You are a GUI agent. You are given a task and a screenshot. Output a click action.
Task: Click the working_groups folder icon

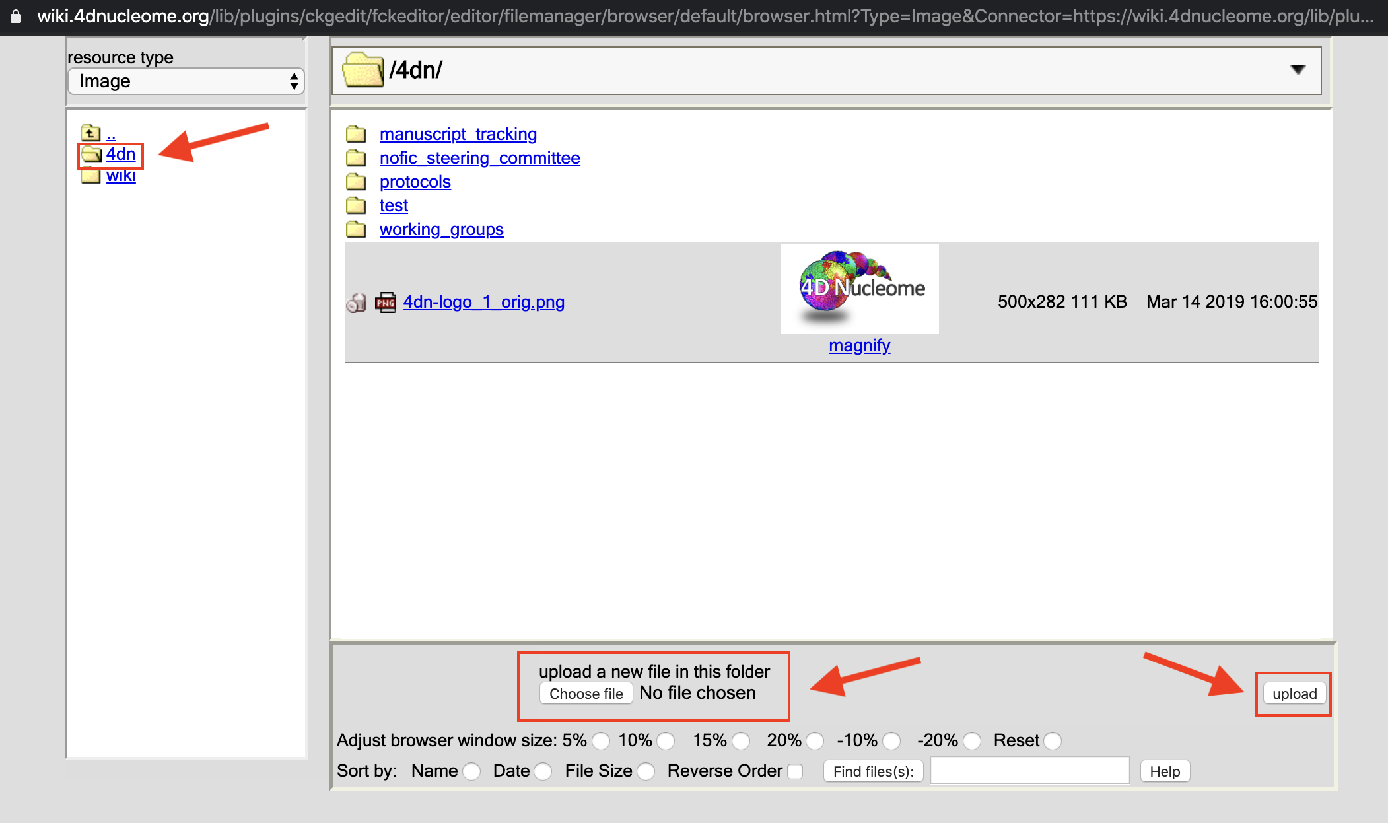coord(356,230)
